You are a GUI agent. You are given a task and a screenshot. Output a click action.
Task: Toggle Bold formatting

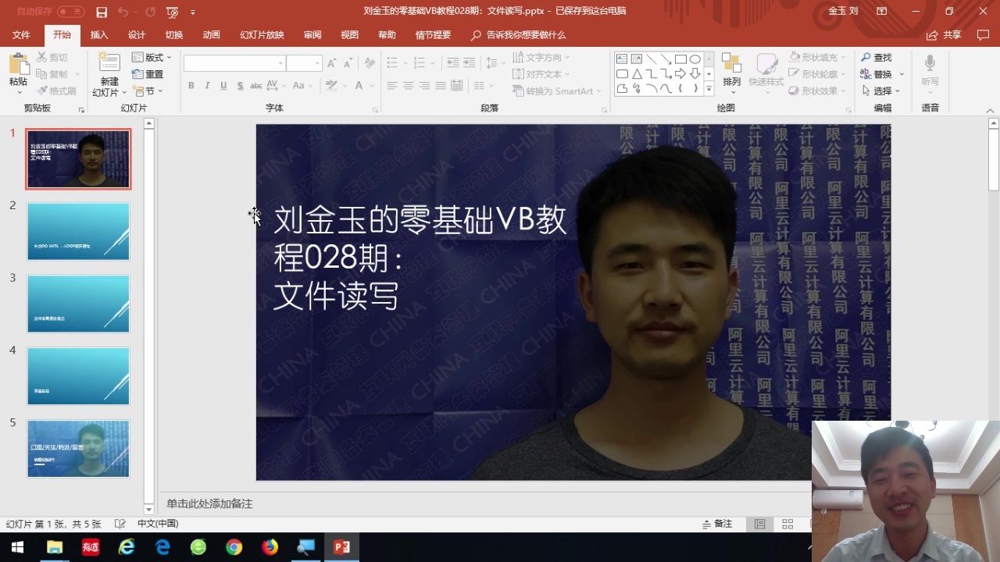(191, 86)
